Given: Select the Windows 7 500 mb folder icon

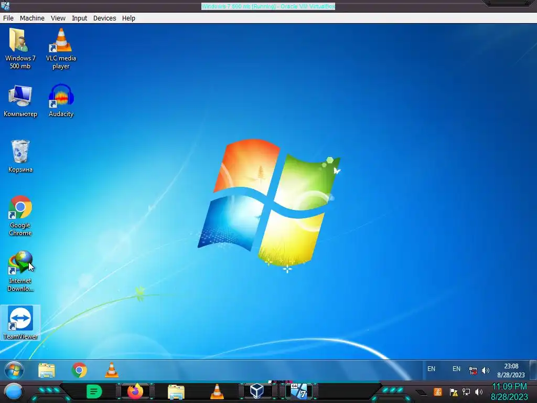Looking at the screenshot, I should (20, 49).
